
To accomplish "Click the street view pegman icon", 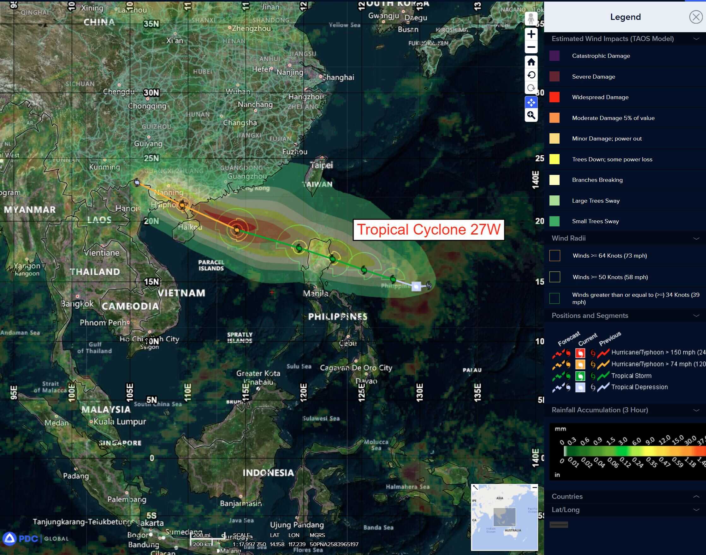I will point(531,19).
